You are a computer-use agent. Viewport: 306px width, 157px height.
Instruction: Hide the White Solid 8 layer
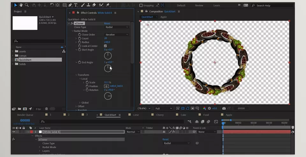[x=14, y=132]
